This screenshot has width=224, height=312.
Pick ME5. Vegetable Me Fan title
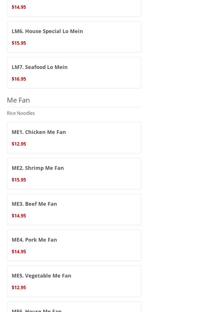pyautogui.click(x=41, y=276)
